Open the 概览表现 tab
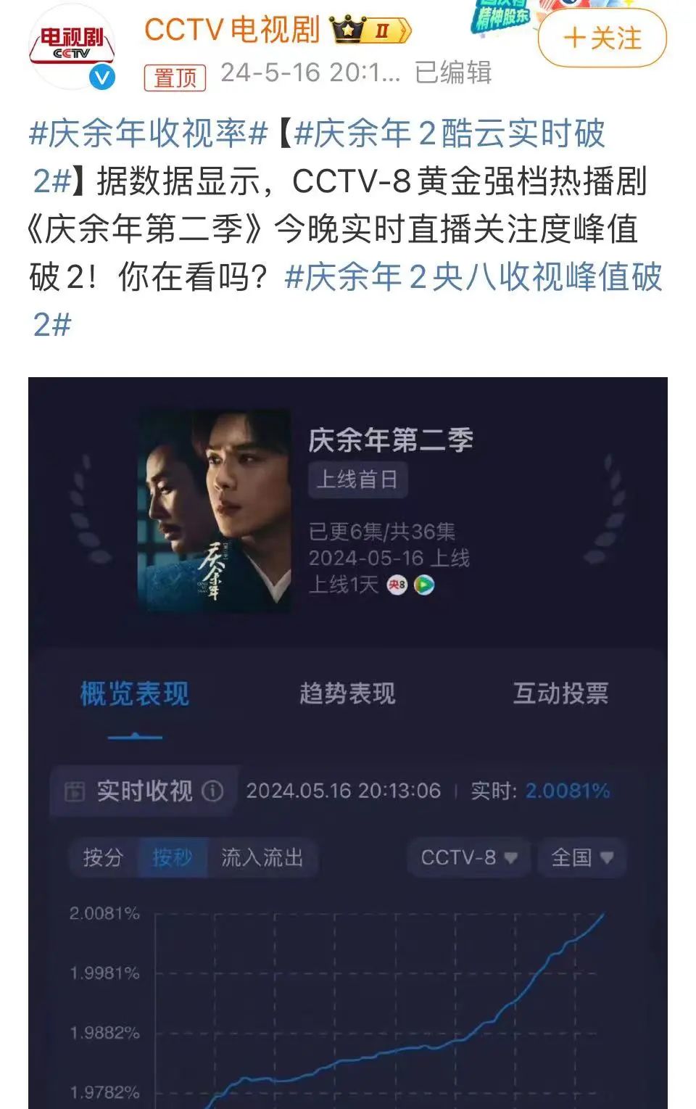The image size is (696, 1109). click(x=134, y=694)
